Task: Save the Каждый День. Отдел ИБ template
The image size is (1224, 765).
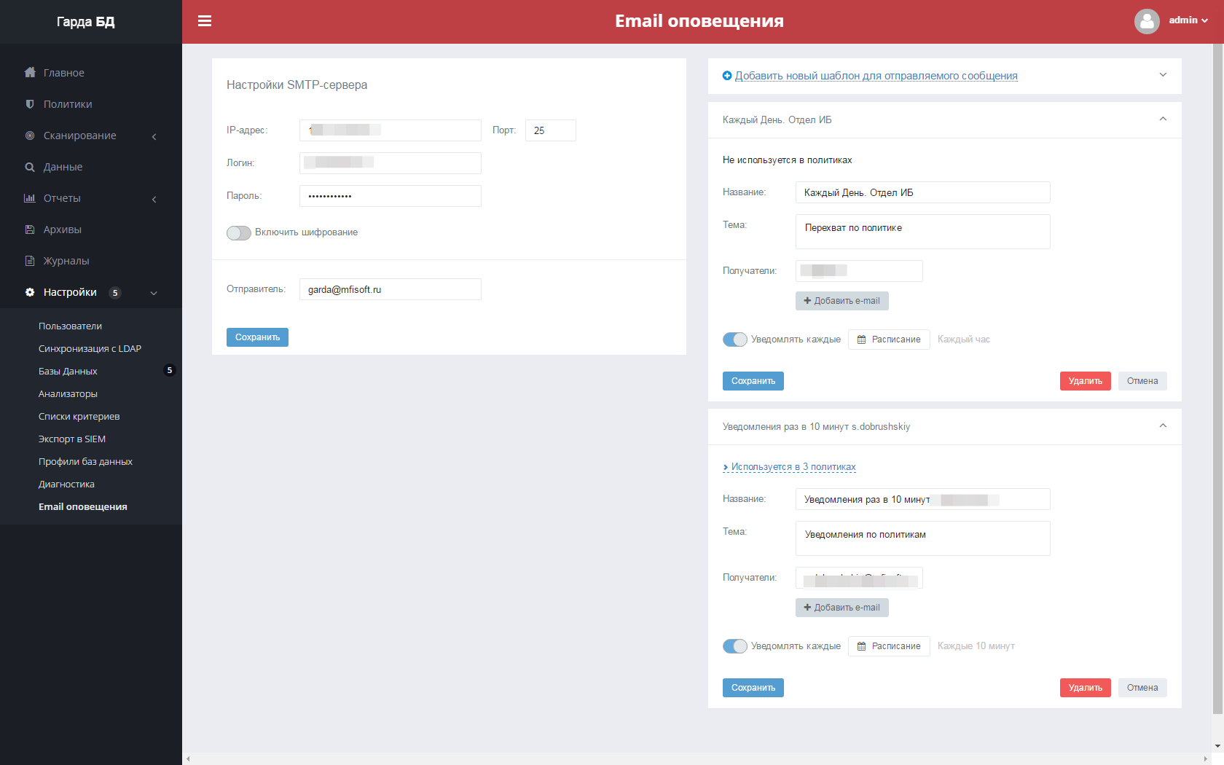Action: point(753,381)
